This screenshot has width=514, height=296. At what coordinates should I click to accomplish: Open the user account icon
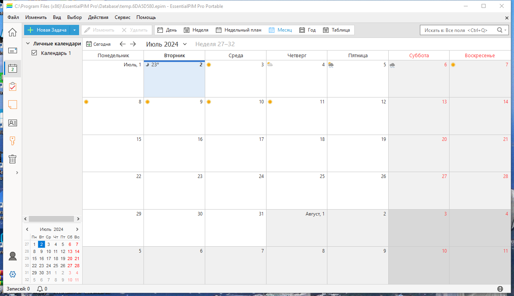[13, 256]
